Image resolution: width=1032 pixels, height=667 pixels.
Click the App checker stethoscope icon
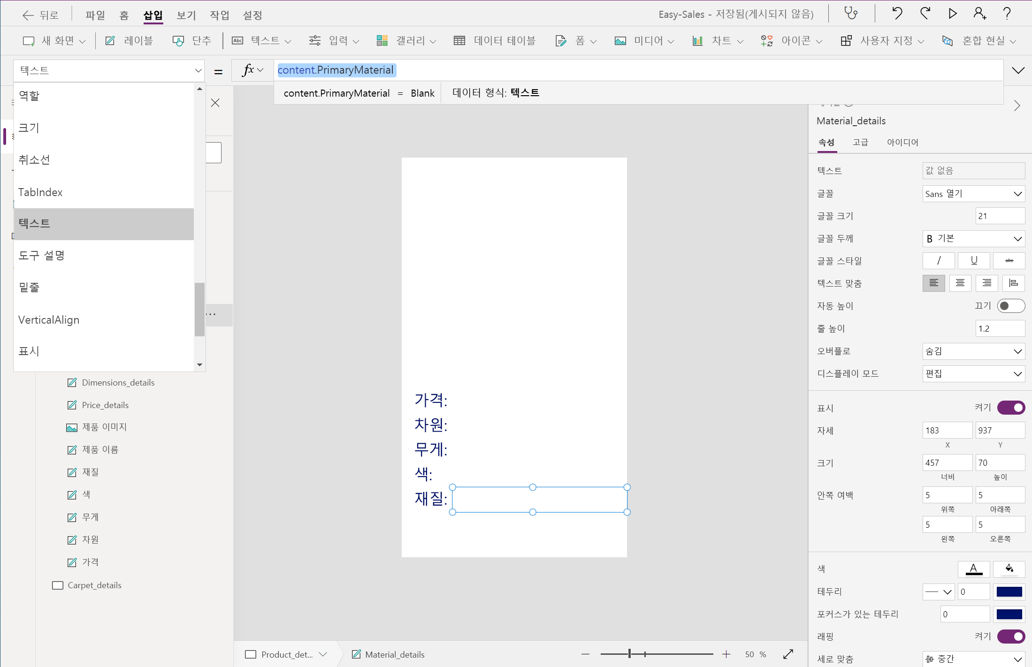(x=850, y=14)
